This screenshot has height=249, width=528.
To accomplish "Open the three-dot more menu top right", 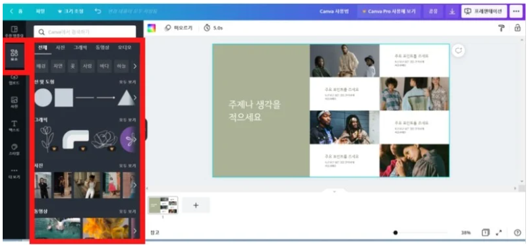I will pyautogui.click(x=516, y=11).
